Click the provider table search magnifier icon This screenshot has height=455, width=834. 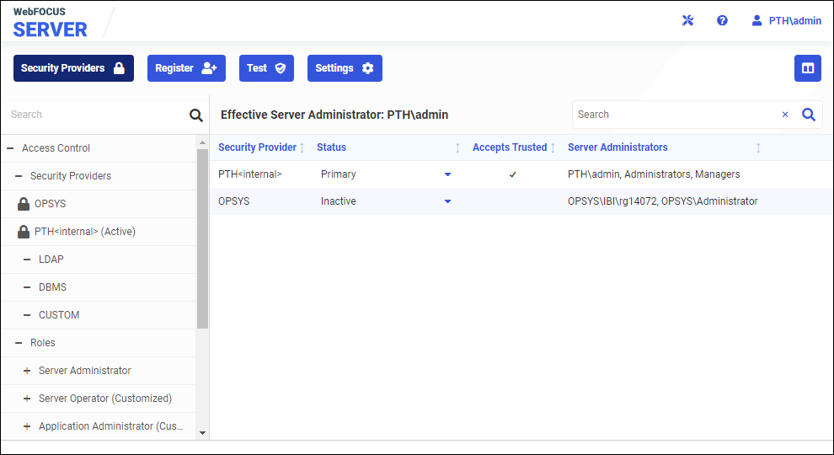click(x=809, y=115)
